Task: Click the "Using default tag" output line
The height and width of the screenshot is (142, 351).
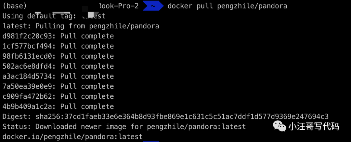Action: coord(54,16)
